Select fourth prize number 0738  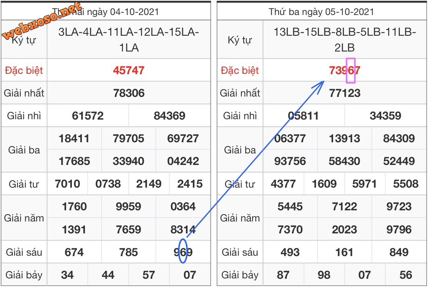[108, 184]
